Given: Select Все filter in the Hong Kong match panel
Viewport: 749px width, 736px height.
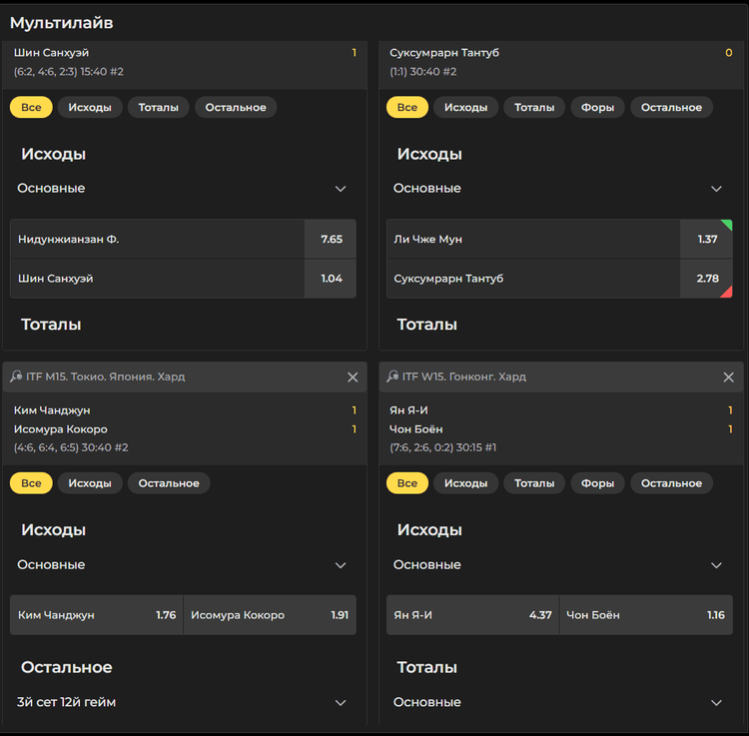Looking at the screenshot, I should (x=407, y=483).
